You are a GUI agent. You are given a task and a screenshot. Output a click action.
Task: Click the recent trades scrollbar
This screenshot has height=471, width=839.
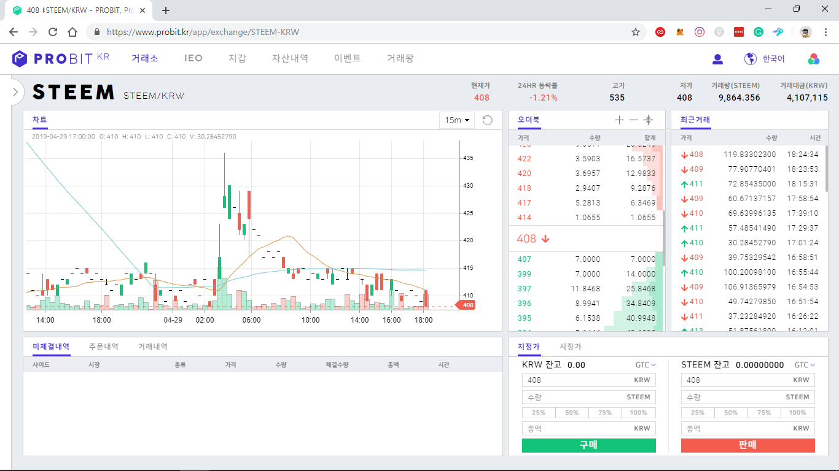tap(826, 169)
